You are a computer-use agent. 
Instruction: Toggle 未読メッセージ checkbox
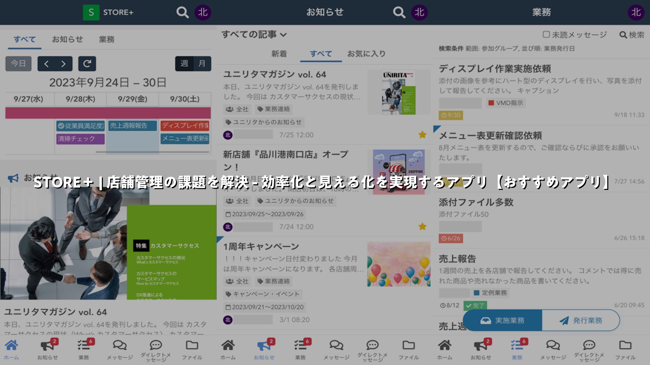point(546,34)
